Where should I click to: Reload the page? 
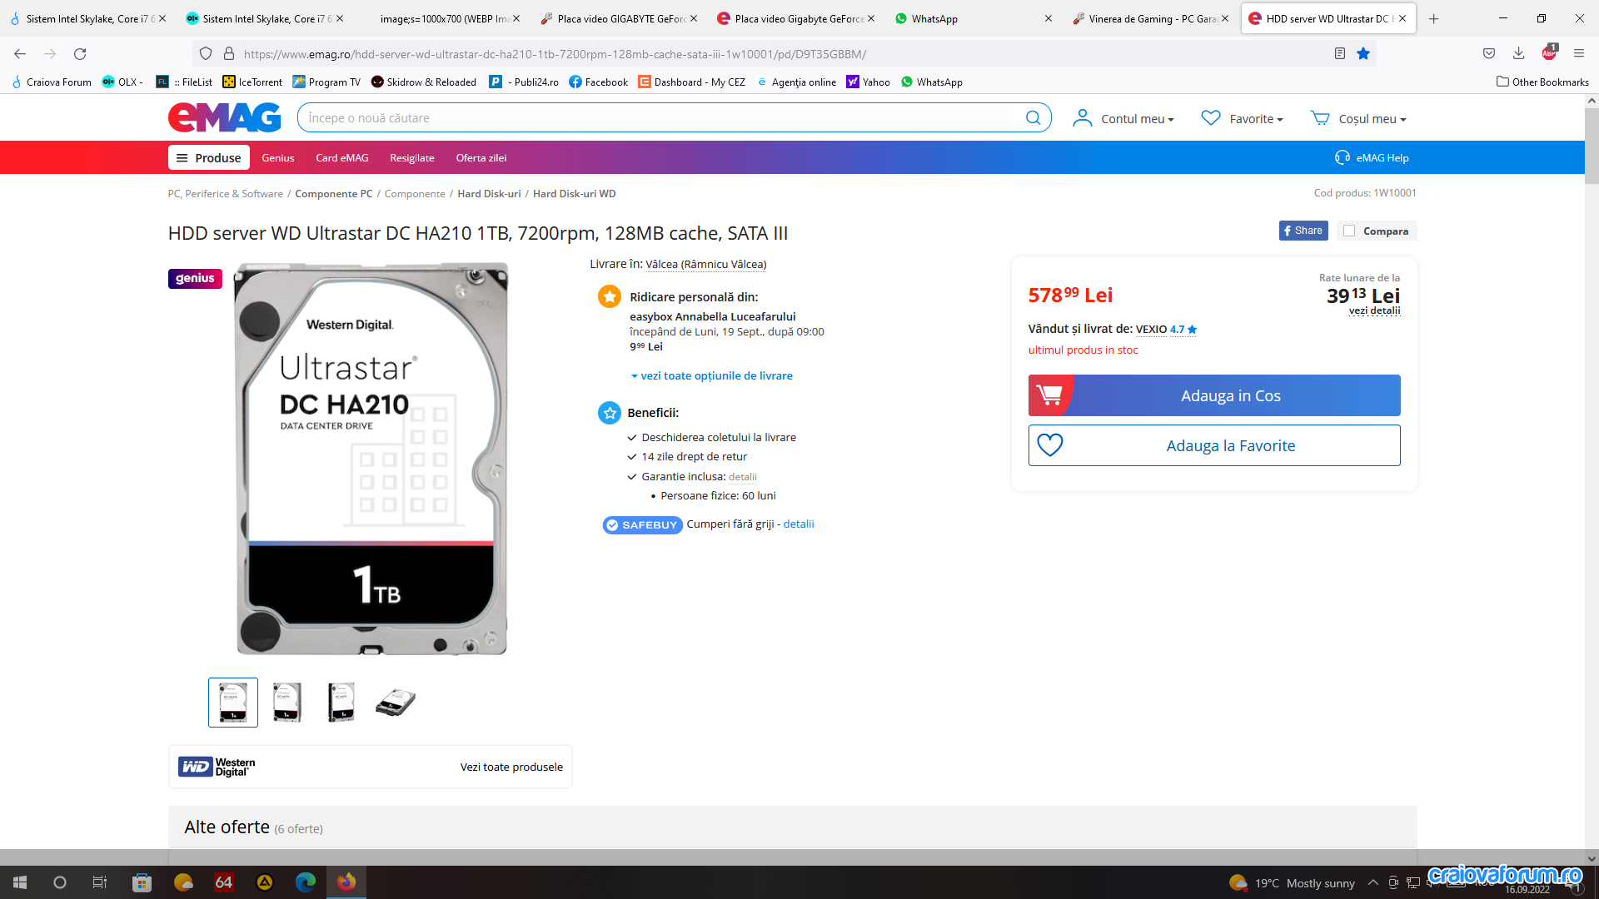pos(80,54)
